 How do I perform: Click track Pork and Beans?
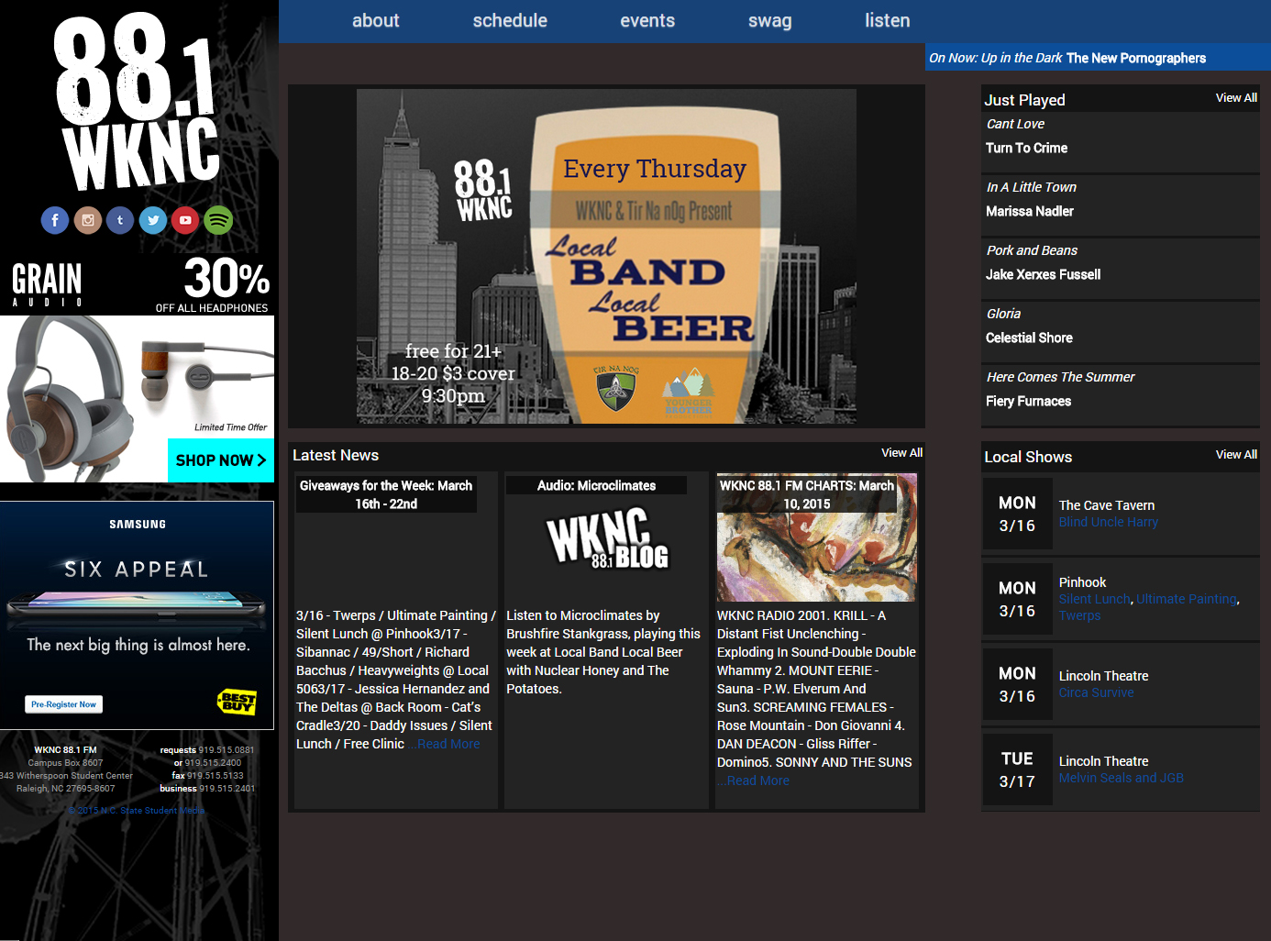pos(1032,250)
